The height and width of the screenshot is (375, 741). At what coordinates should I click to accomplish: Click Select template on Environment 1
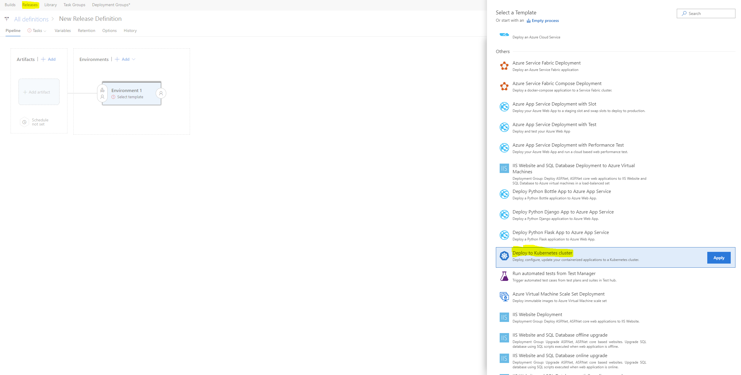(130, 97)
